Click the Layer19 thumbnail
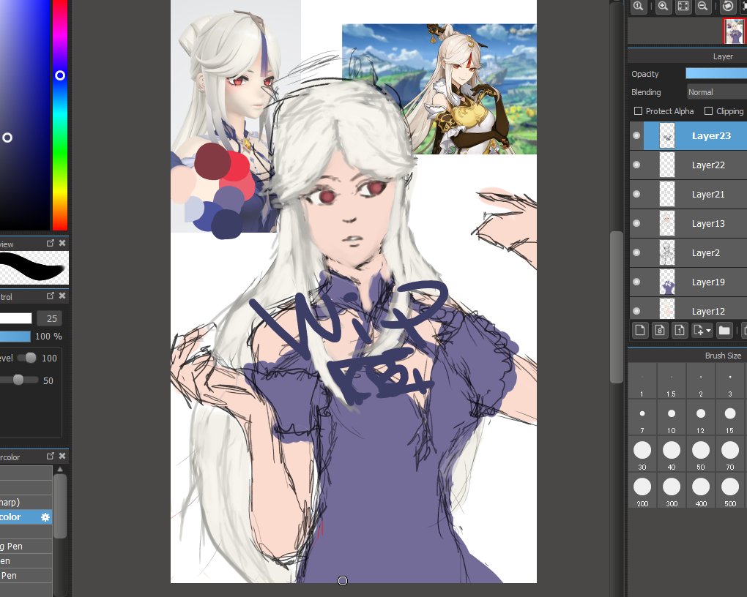 pos(667,282)
